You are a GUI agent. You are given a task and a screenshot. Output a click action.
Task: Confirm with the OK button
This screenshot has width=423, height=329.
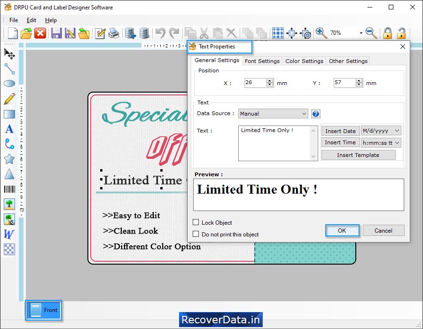[x=342, y=231]
